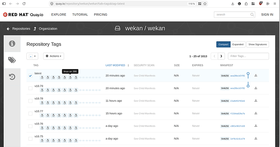Uncheck the latest tag checkbox
The height and width of the screenshot is (147, 280).
[30, 76]
